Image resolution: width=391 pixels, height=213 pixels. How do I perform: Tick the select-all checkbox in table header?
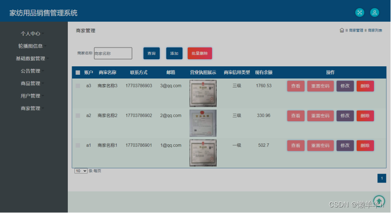[x=78, y=73]
